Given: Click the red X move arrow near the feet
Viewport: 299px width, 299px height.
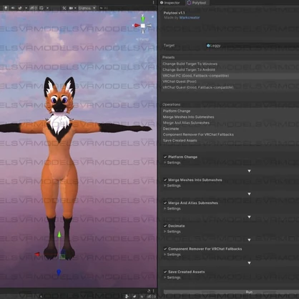Looking at the screenshot, I should click(x=37, y=254).
